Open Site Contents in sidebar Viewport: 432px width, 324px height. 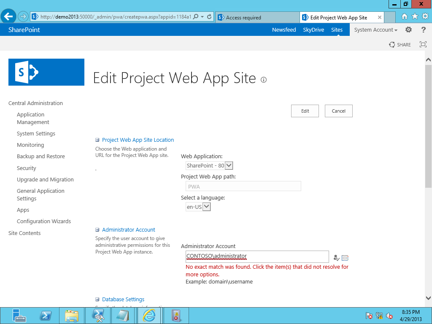pyautogui.click(x=24, y=233)
